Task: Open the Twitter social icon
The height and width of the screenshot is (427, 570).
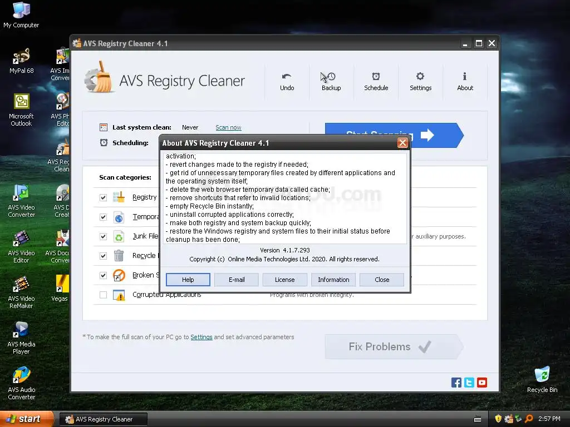Action: 469,383
